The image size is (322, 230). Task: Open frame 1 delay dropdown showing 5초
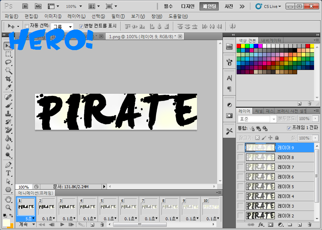pos(30,219)
